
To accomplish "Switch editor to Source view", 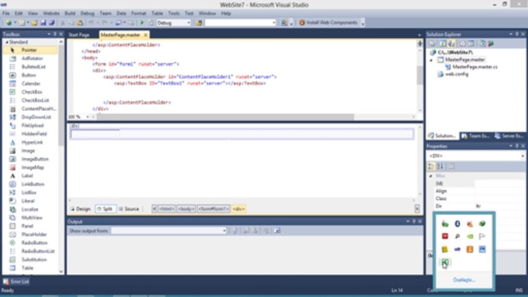I will pos(129,209).
